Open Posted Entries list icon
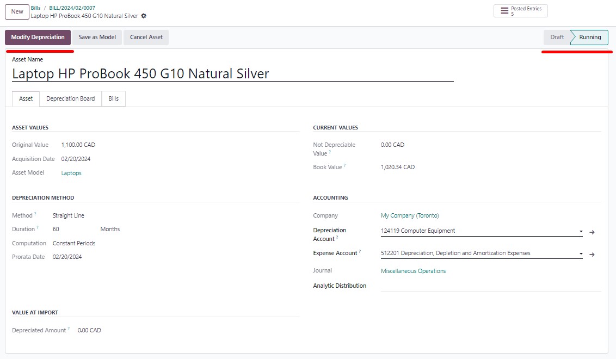The width and height of the screenshot is (616, 359). coord(504,11)
